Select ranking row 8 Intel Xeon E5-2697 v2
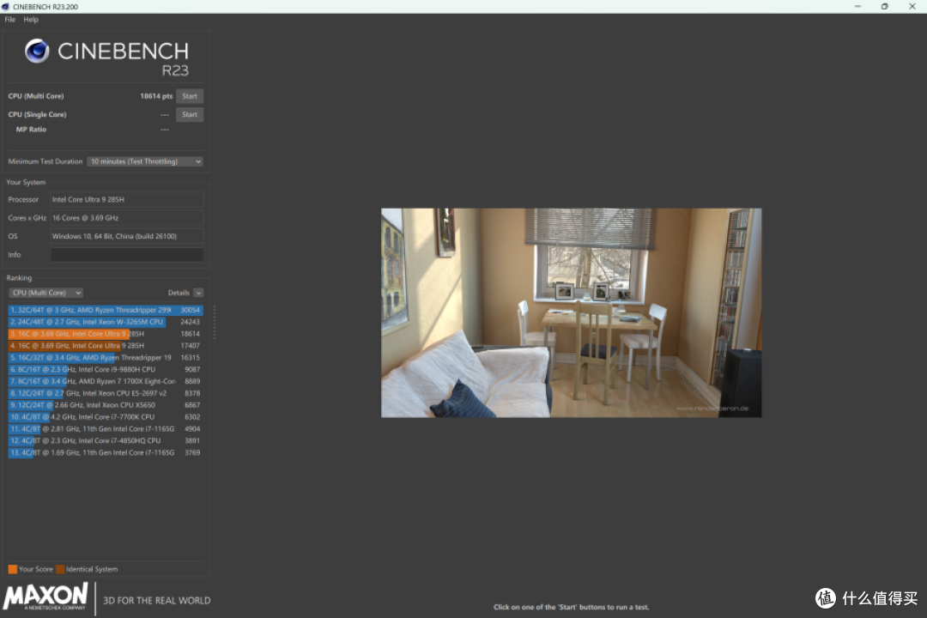 tap(106, 392)
